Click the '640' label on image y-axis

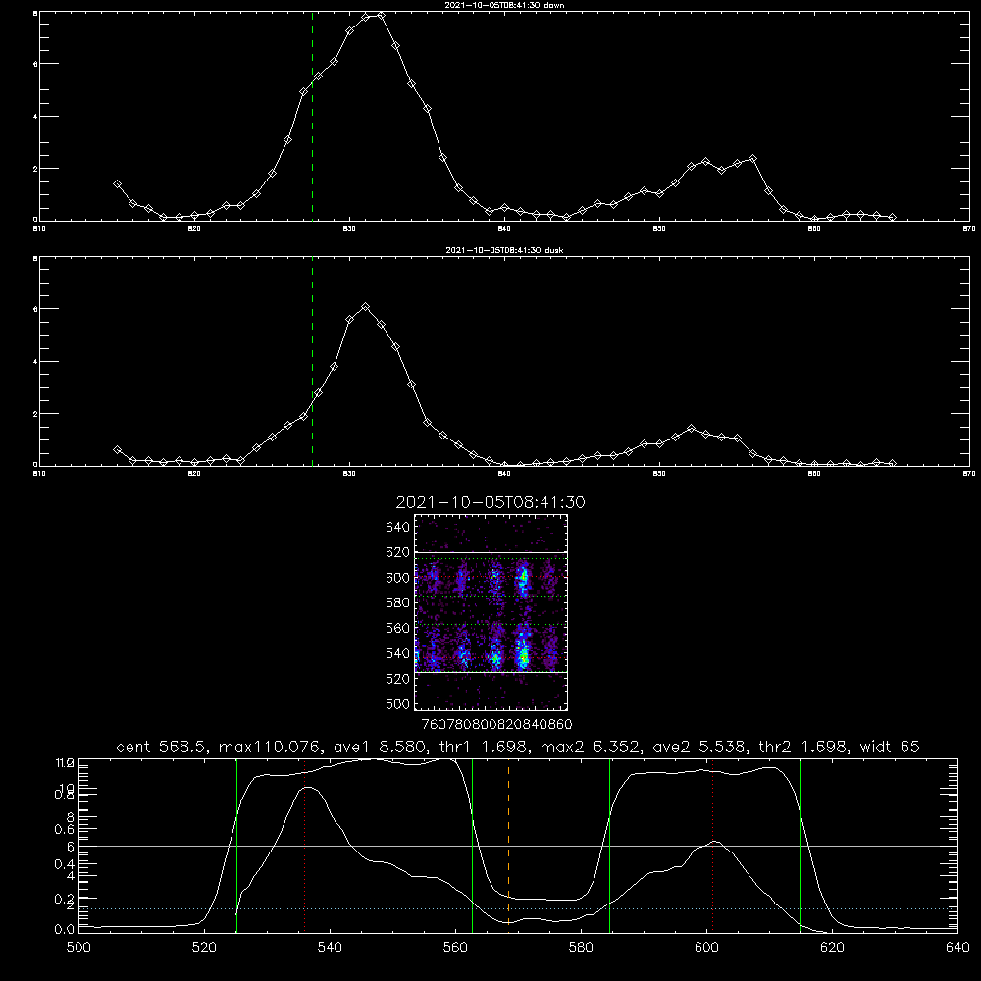(x=397, y=528)
